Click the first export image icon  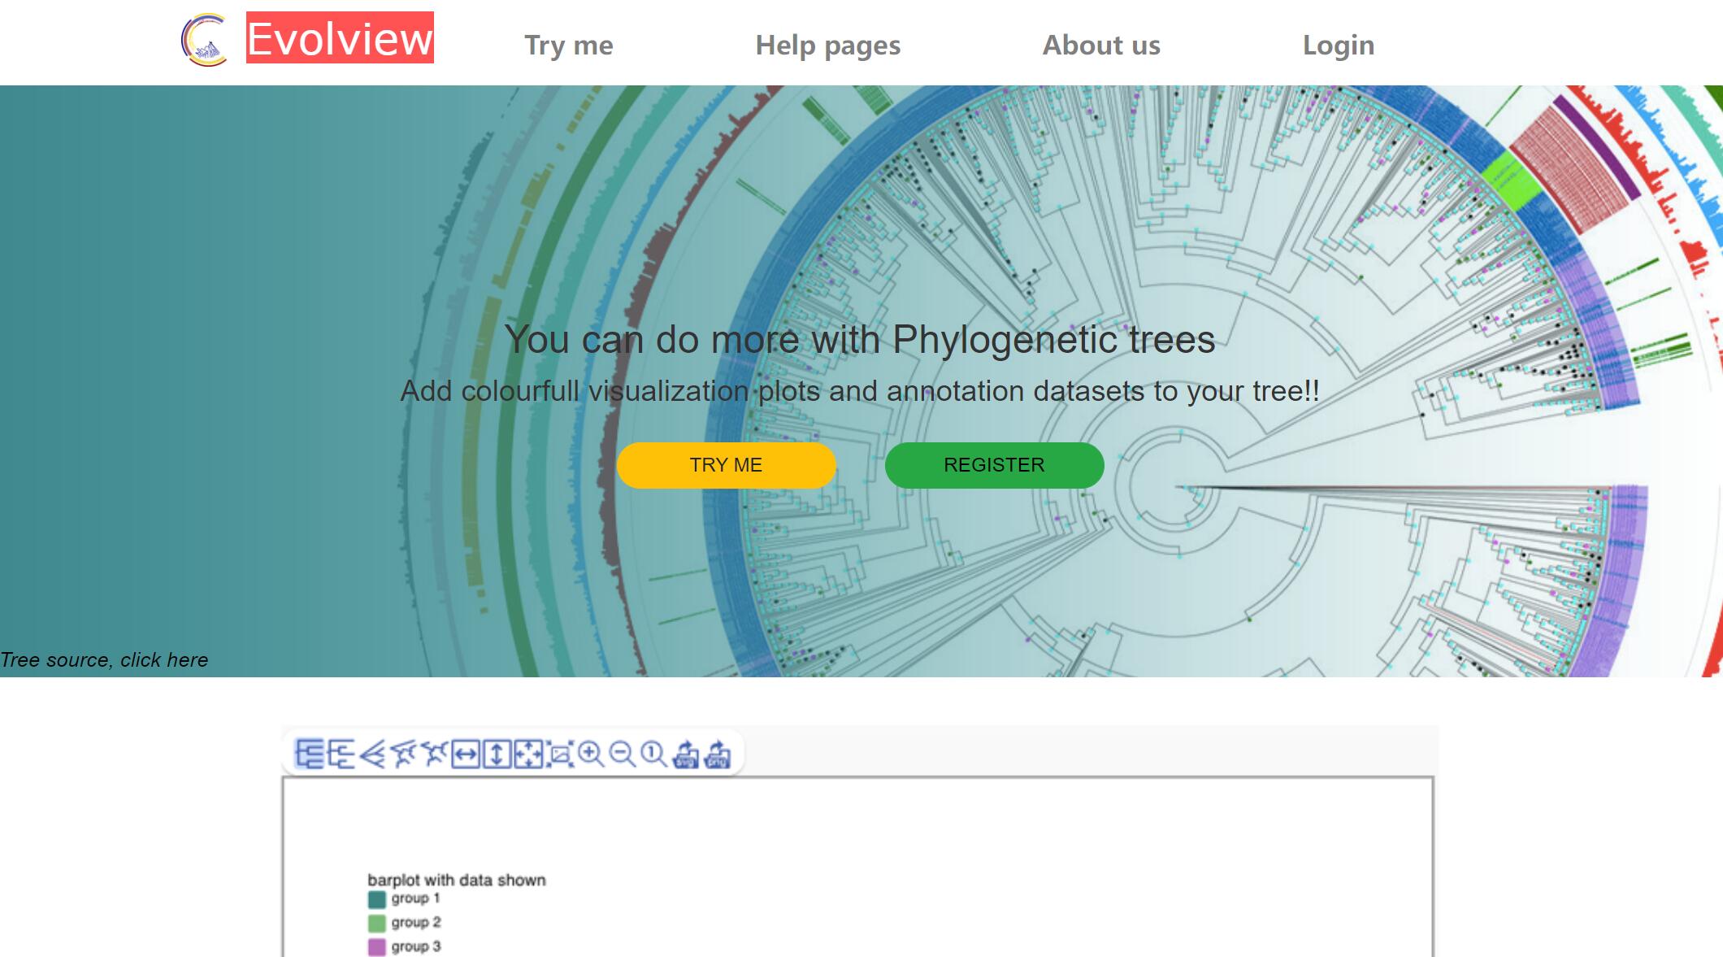coord(686,754)
